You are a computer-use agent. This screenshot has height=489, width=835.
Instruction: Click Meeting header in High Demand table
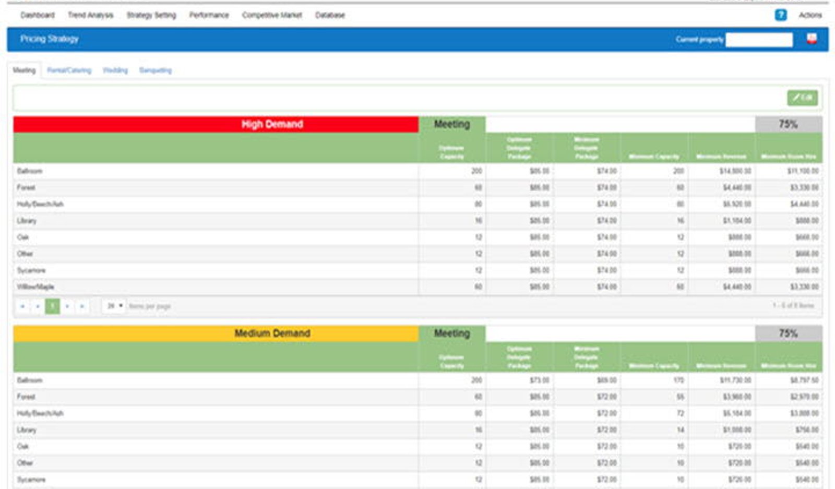tap(452, 124)
